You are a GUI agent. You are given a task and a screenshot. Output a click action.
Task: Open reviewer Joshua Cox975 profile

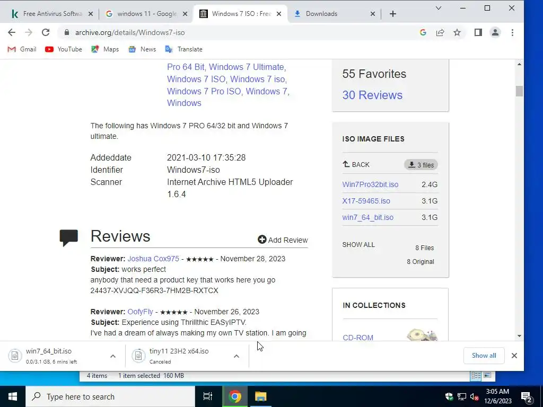(x=153, y=259)
